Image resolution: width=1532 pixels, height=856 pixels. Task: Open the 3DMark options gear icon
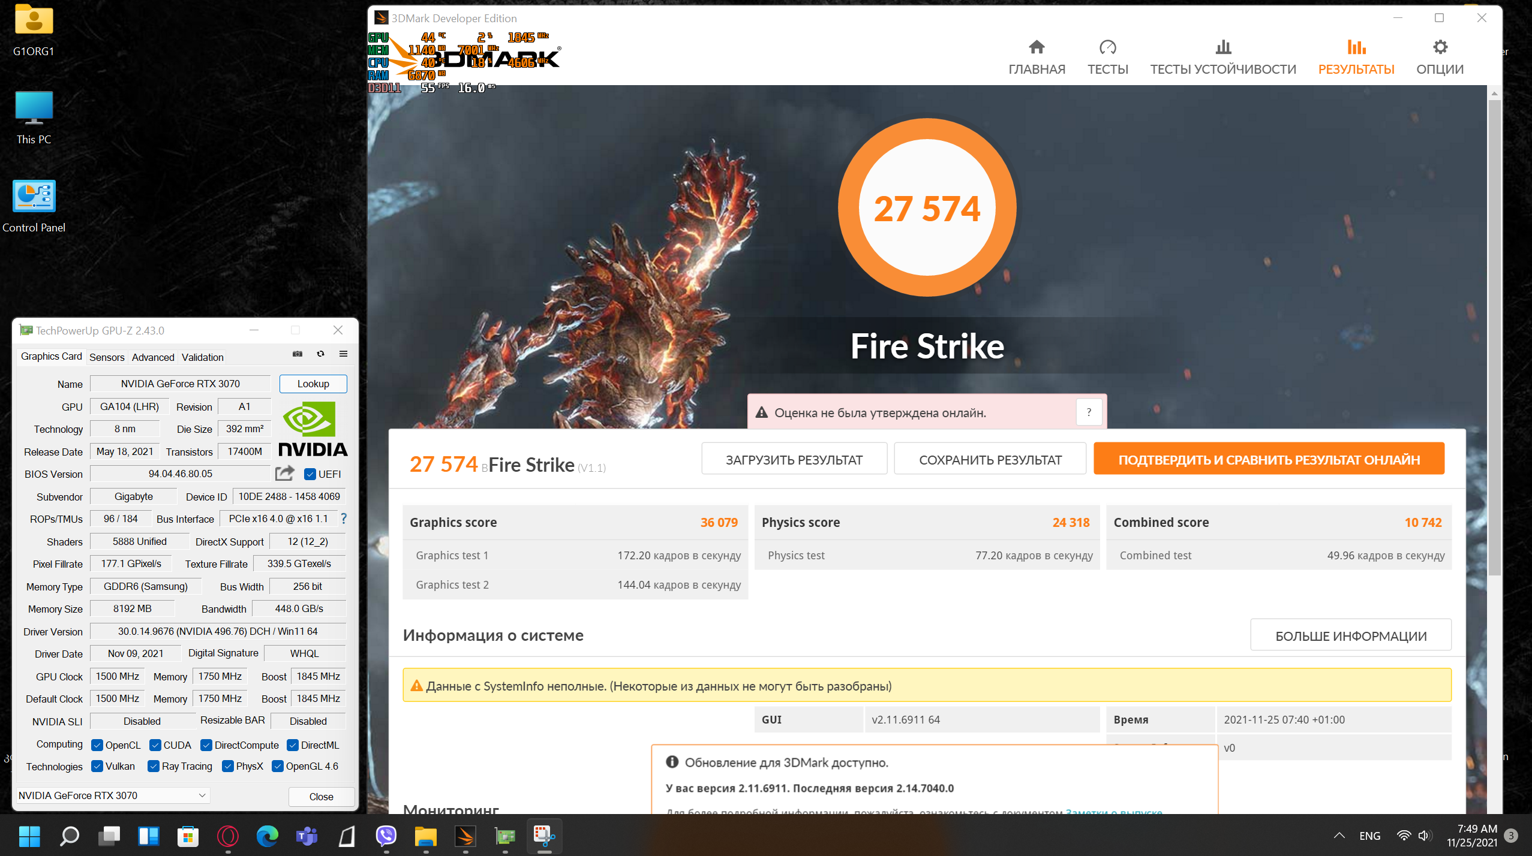coord(1439,47)
